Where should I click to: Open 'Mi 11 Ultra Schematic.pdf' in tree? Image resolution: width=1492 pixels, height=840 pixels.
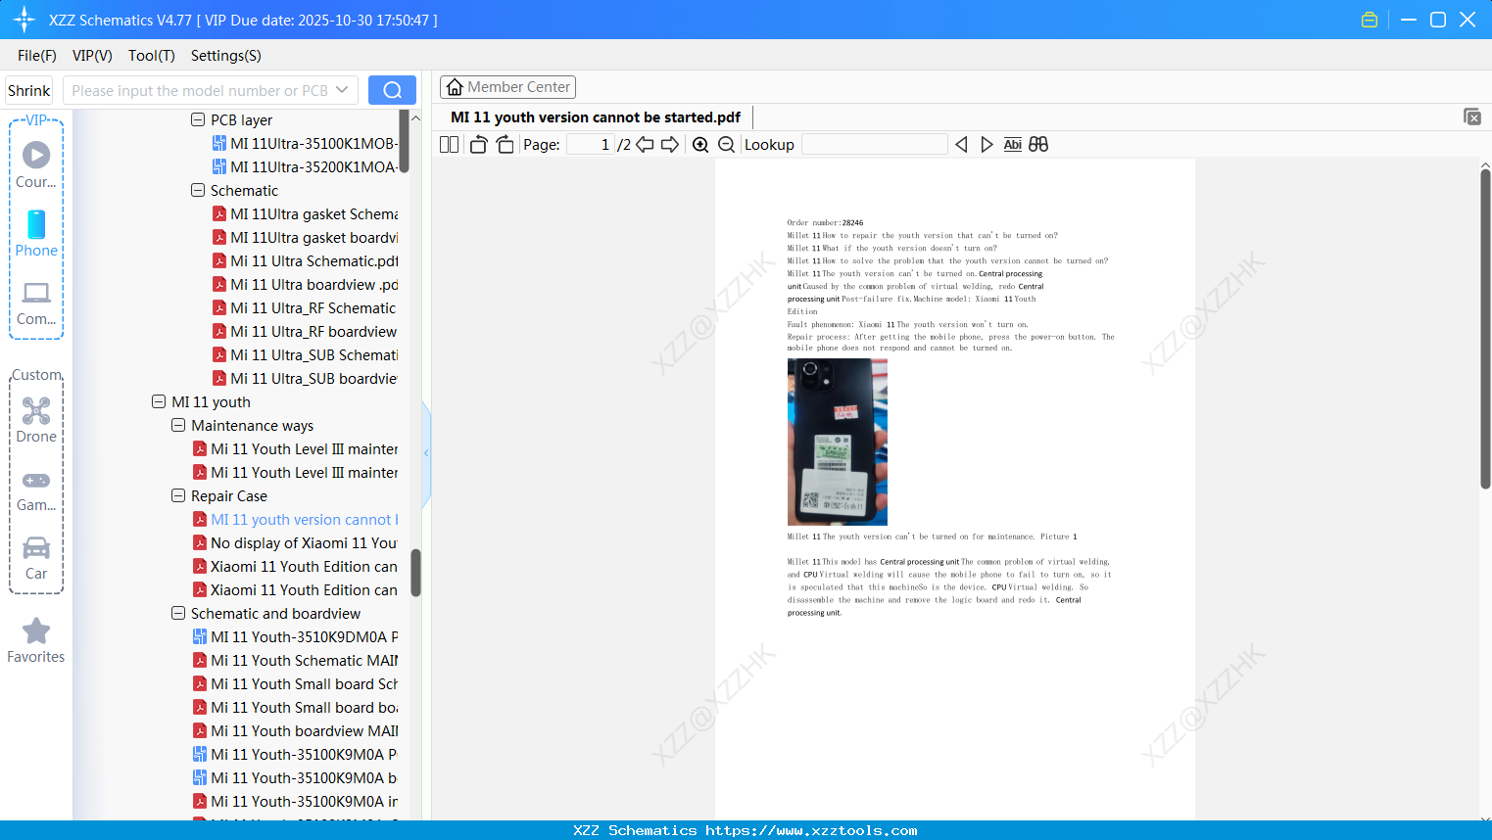pos(305,260)
